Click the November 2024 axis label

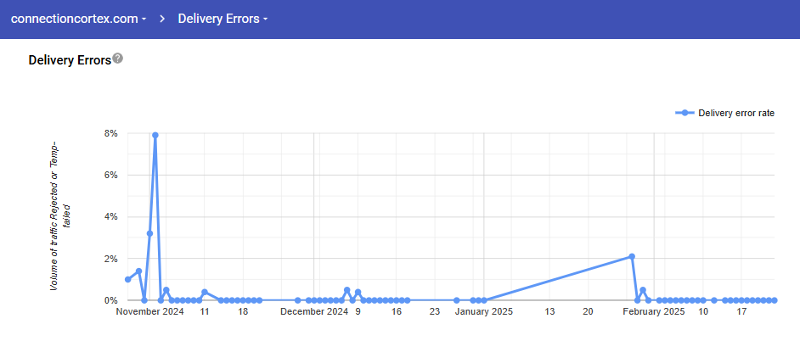[150, 312]
